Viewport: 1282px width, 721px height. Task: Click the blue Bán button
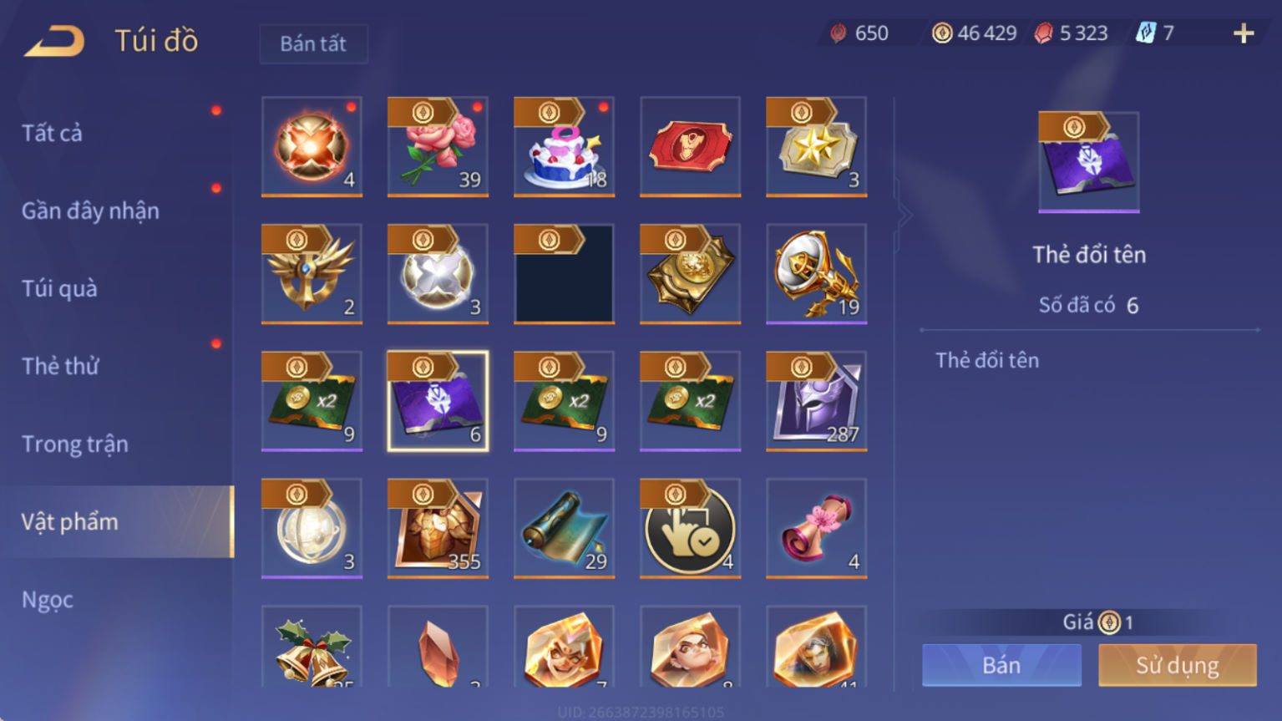[x=1001, y=665]
